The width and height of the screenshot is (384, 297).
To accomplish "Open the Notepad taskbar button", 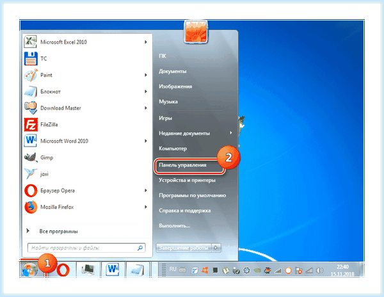I will 138,269.
